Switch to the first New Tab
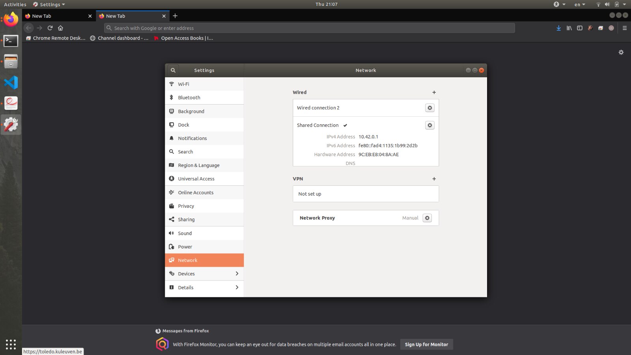 [x=58, y=16]
